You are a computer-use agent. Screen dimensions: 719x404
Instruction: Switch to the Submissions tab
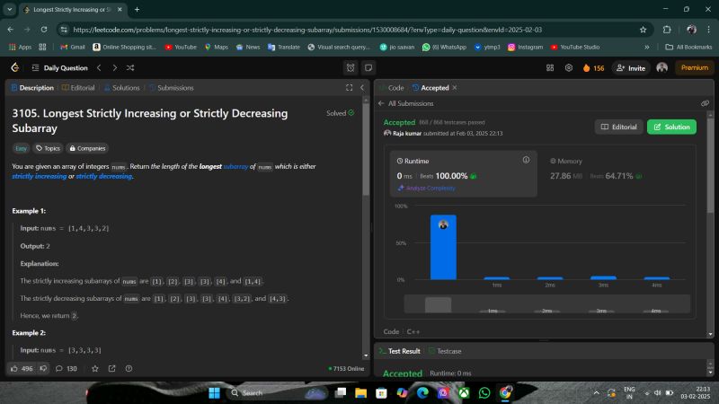pyautogui.click(x=172, y=87)
